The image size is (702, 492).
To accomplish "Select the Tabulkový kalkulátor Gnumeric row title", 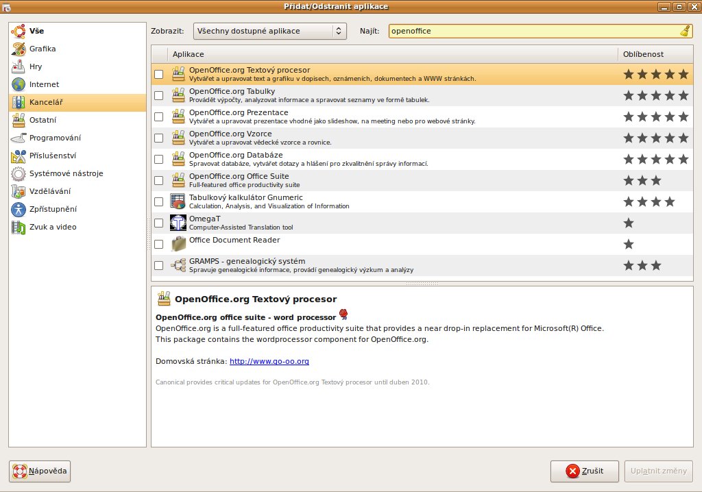I will coord(246,197).
